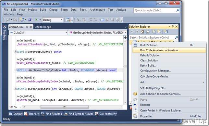Click search magnifier in Solution Explorer
The image size is (209, 126).
pyautogui.click(x=176, y=37)
